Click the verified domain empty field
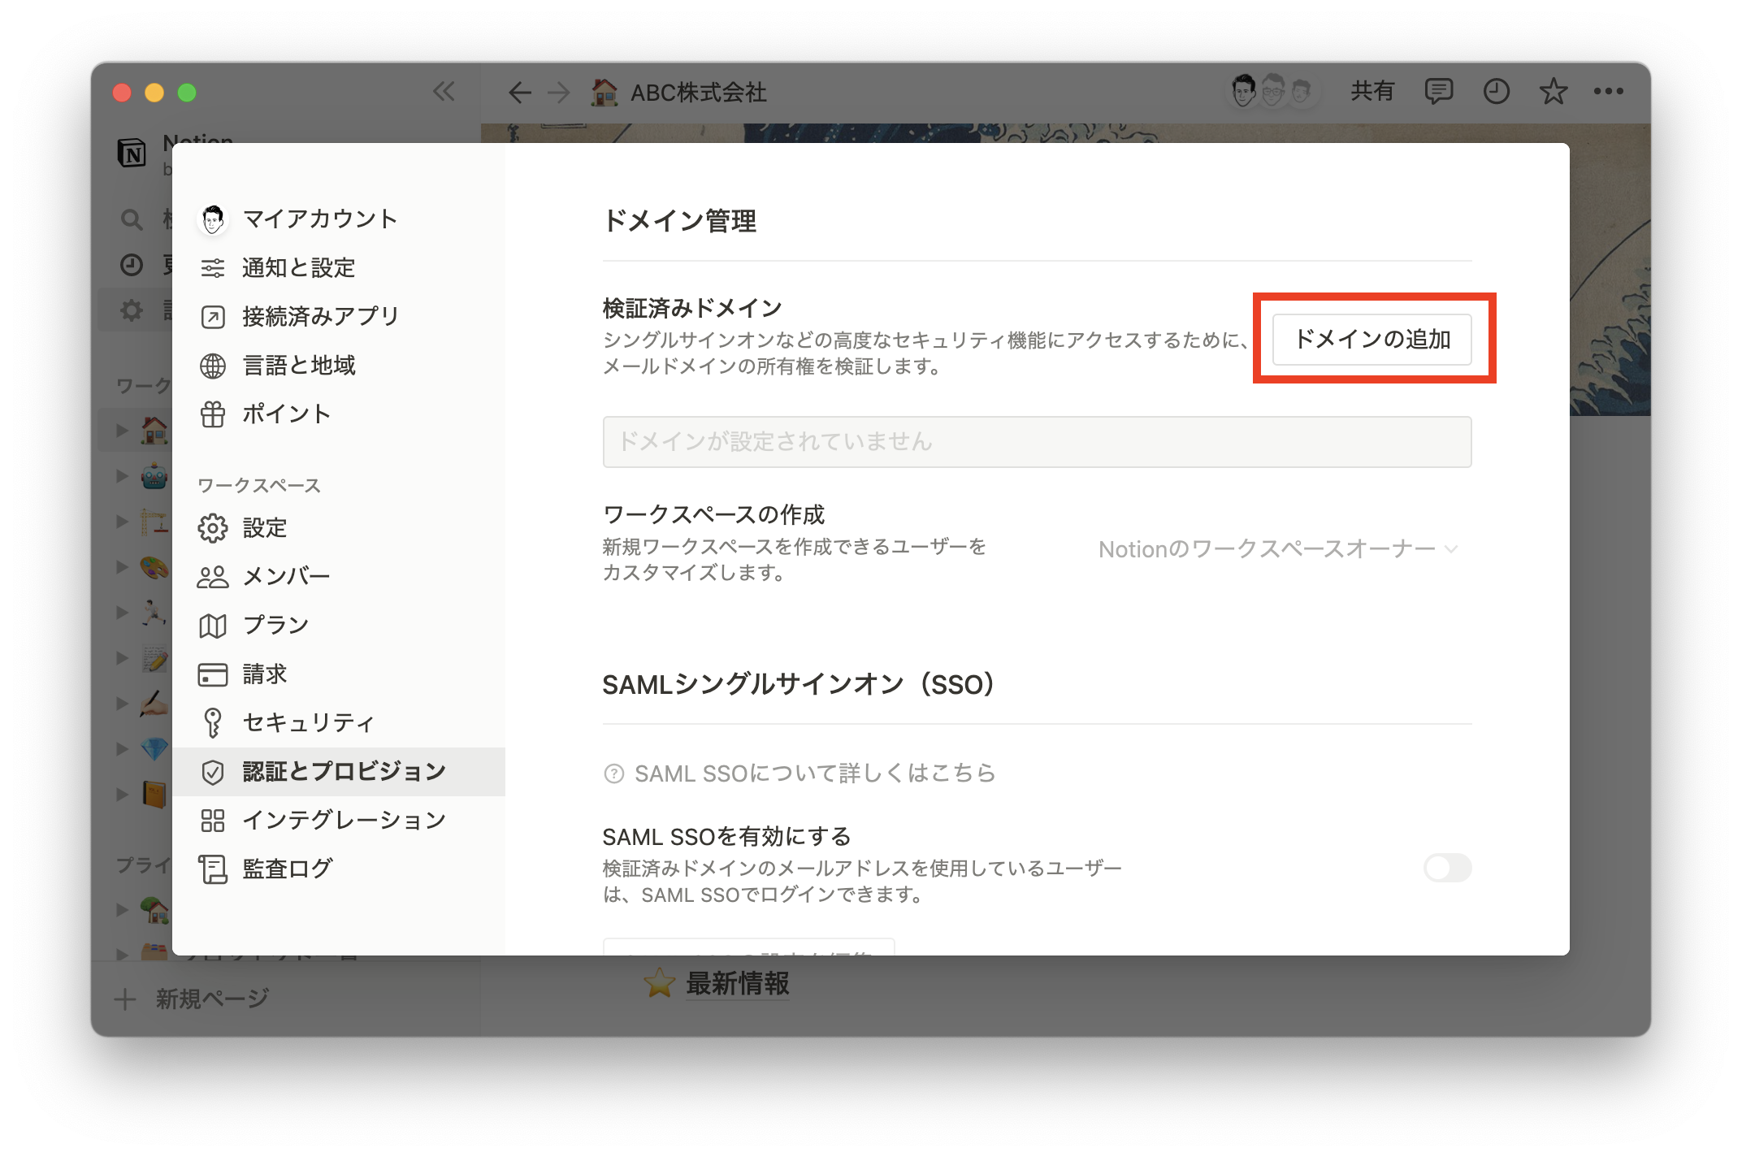The height and width of the screenshot is (1157, 1742). point(1037,442)
